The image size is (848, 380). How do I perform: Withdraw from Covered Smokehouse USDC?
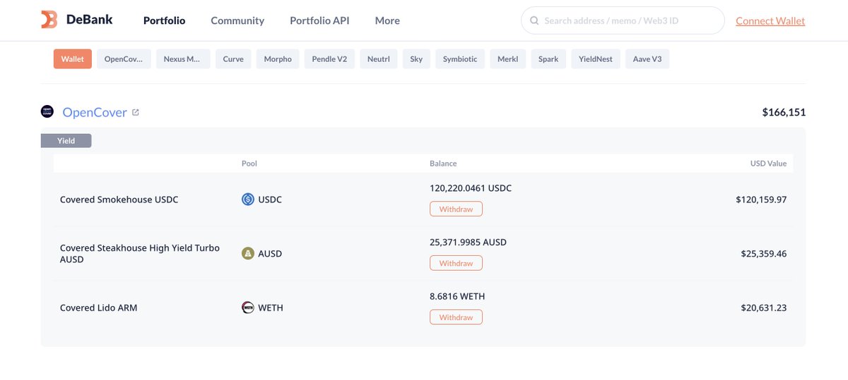(456, 209)
